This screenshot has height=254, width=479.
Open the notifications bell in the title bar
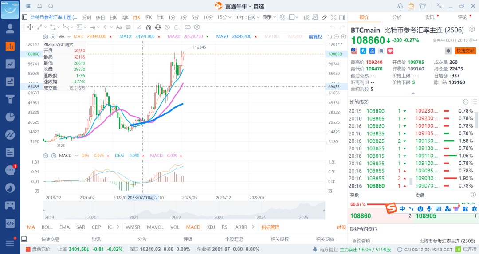(x=39, y=6)
